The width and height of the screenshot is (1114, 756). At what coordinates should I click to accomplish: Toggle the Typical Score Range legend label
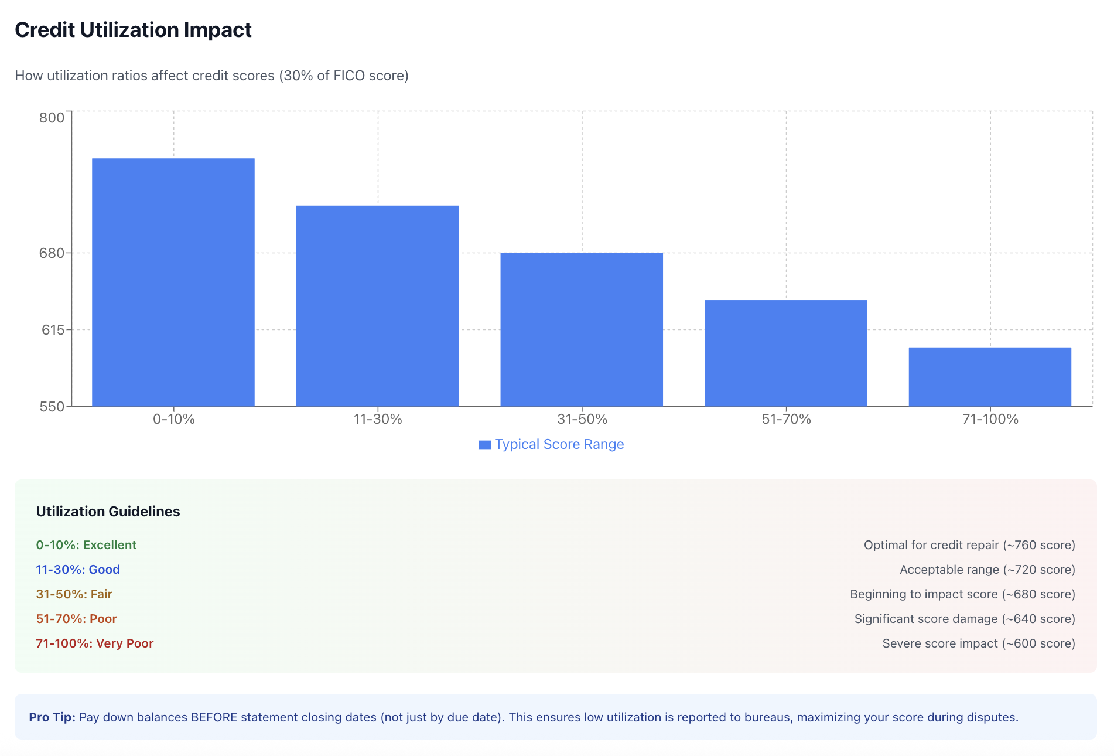point(559,444)
